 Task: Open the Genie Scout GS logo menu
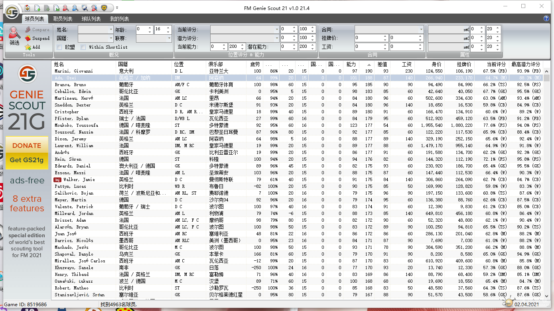click(12, 11)
